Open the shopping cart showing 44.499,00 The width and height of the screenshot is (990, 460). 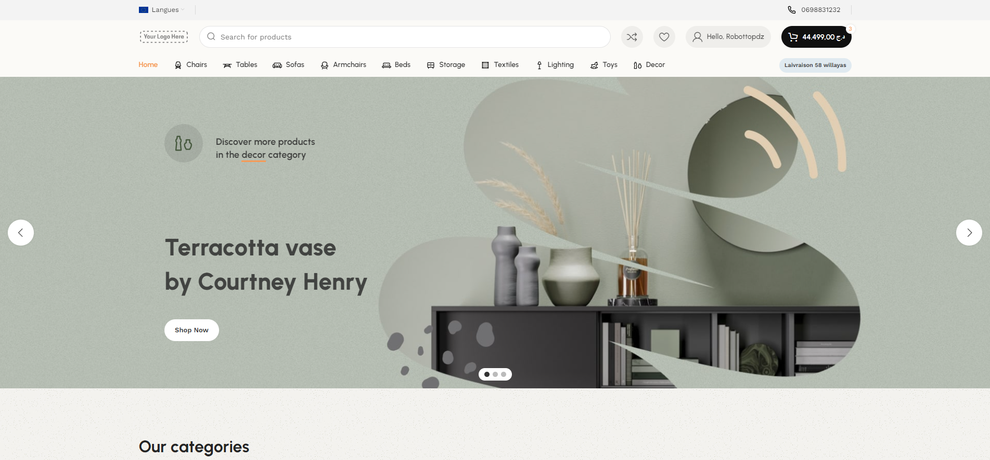(x=816, y=37)
